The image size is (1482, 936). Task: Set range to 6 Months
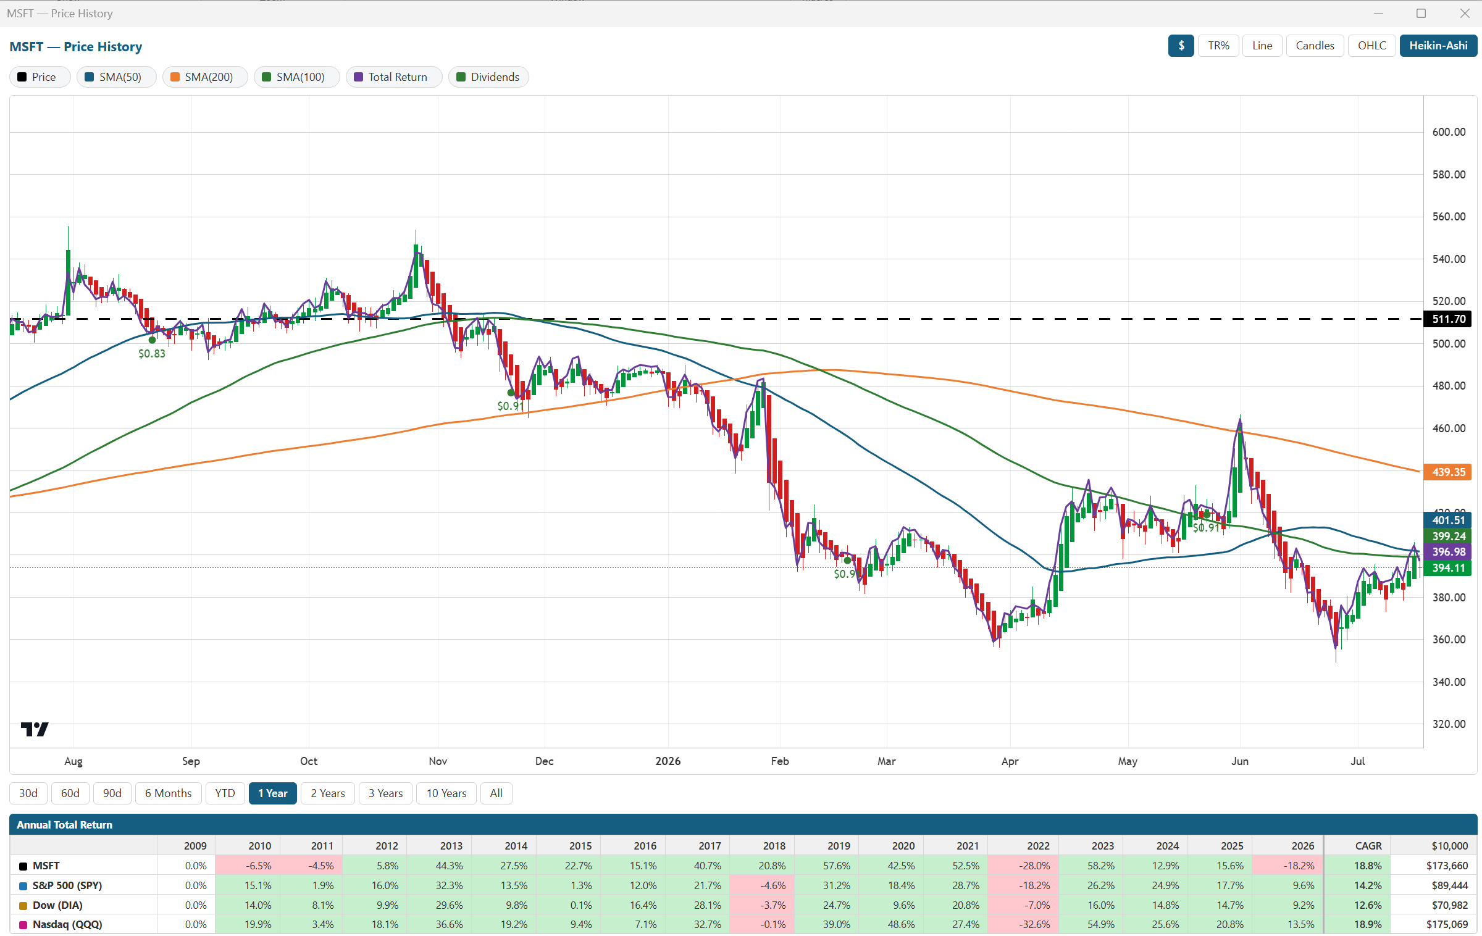(x=168, y=793)
